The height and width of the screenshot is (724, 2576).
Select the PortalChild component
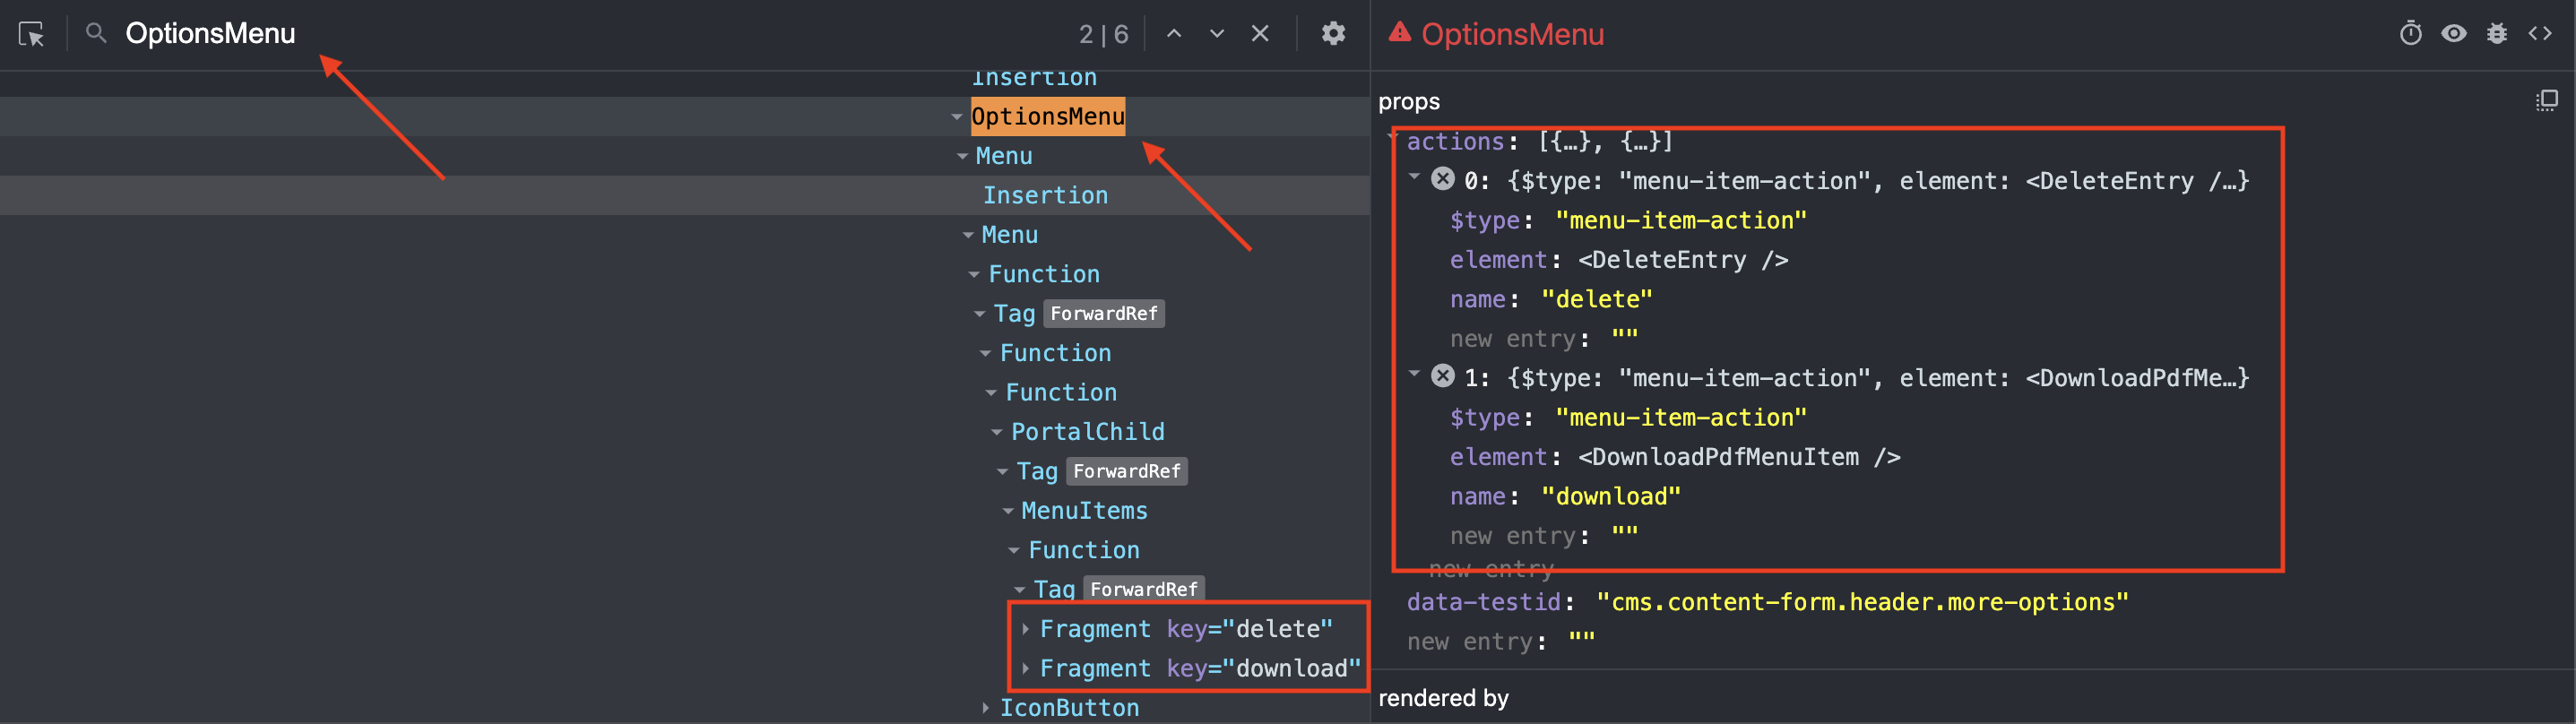pyautogui.click(x=1087, y=432)
